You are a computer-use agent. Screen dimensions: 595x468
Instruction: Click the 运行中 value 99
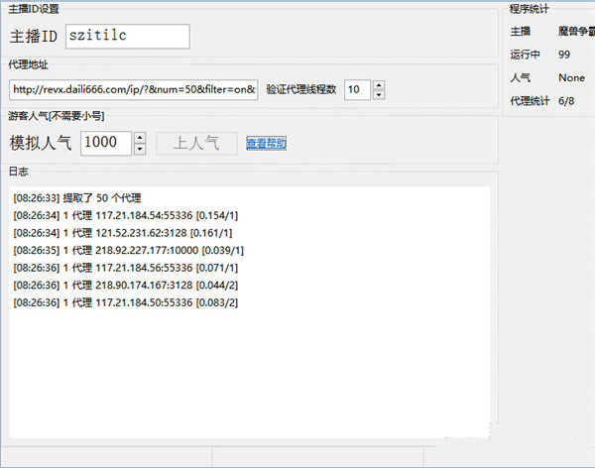(x=564, y=55)
